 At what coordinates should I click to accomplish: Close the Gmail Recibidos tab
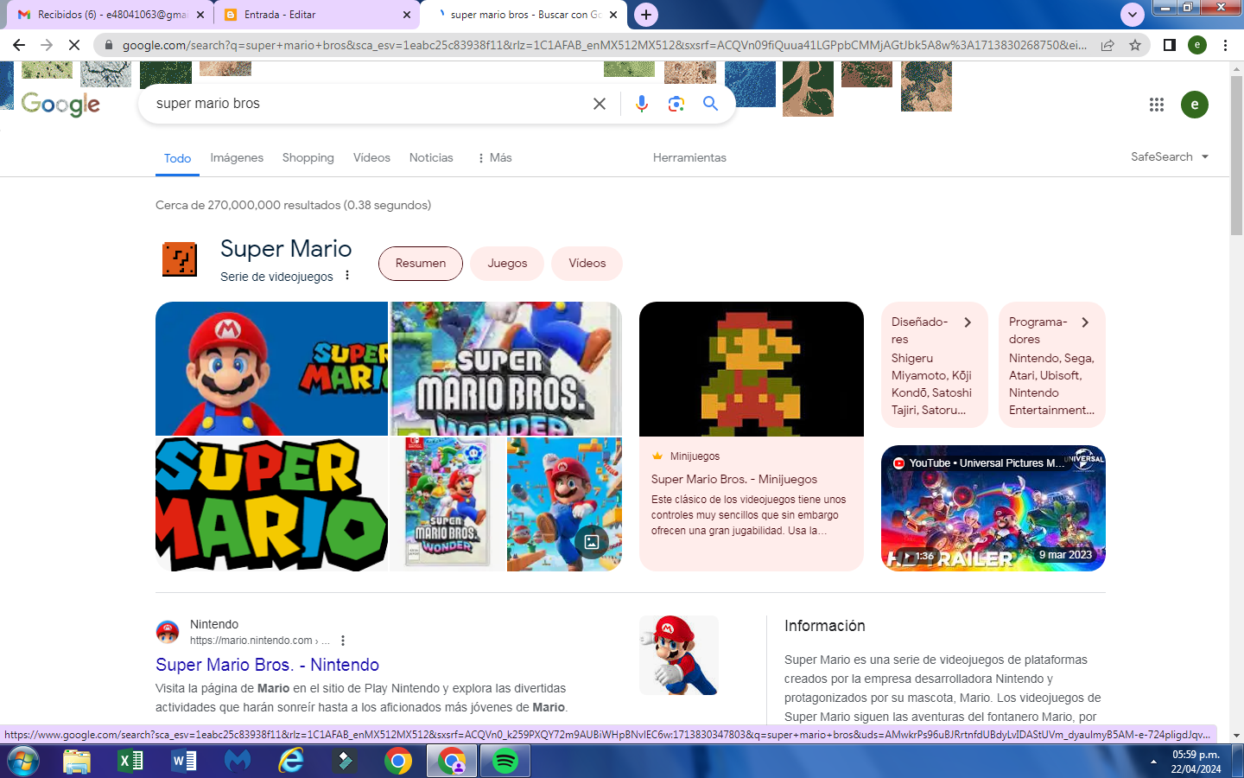pos(200,15)
